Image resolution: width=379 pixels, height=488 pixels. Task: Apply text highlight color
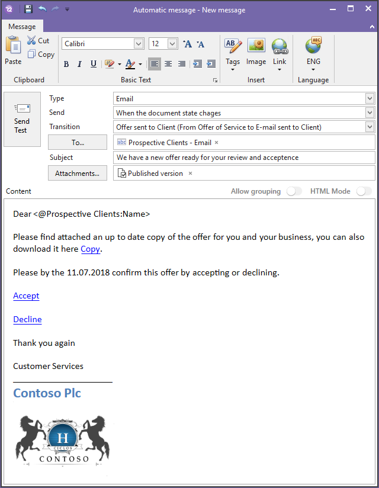110,64
